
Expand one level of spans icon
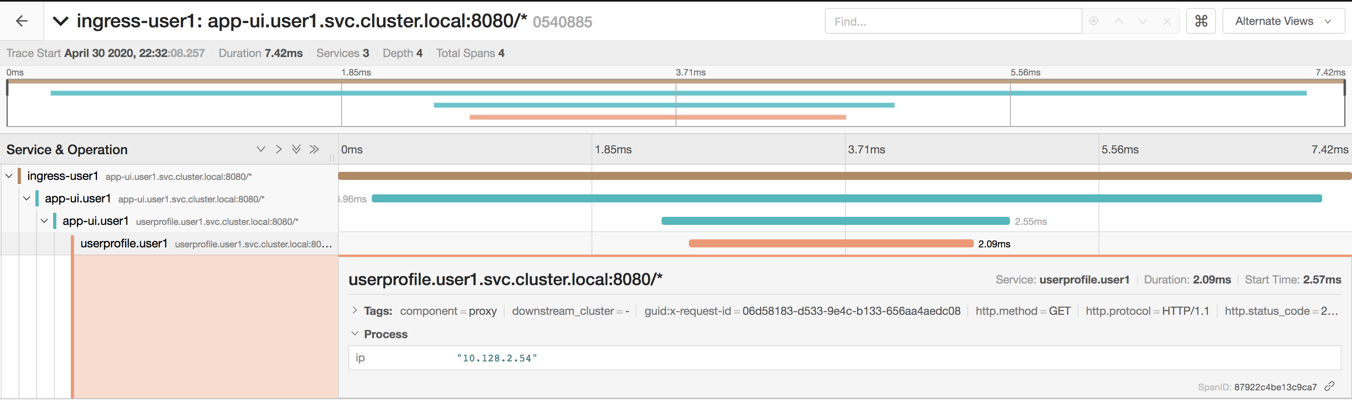[261, 149]
